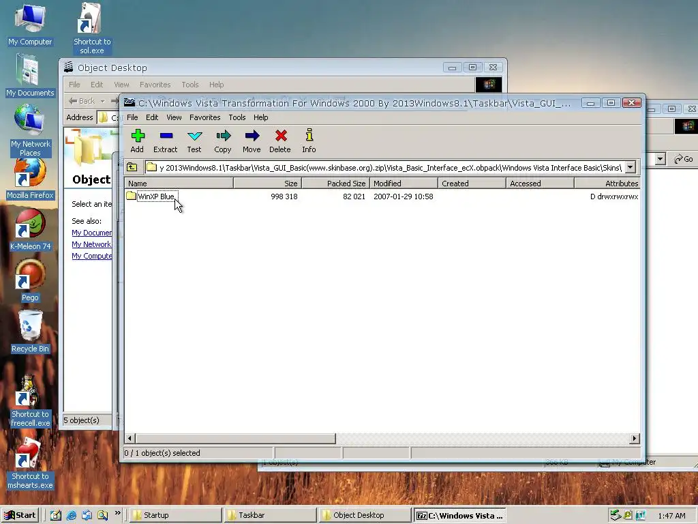
Task: Click the red Delete toolbar button
Action: tap(280, 141)
